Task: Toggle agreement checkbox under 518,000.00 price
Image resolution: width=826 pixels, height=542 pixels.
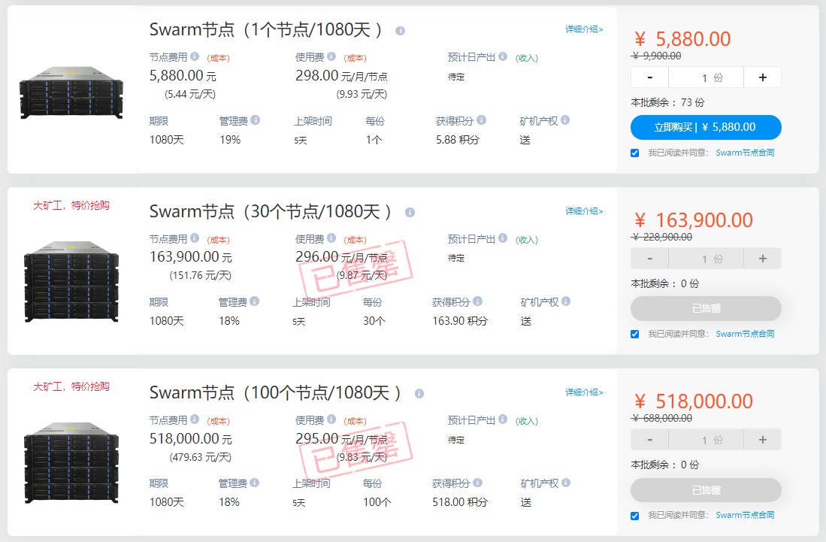Action: (x=635, y=516)
